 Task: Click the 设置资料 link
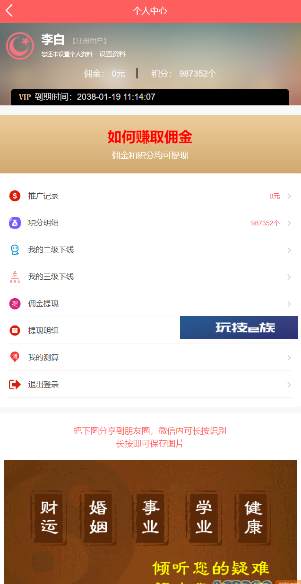point(112,54)
